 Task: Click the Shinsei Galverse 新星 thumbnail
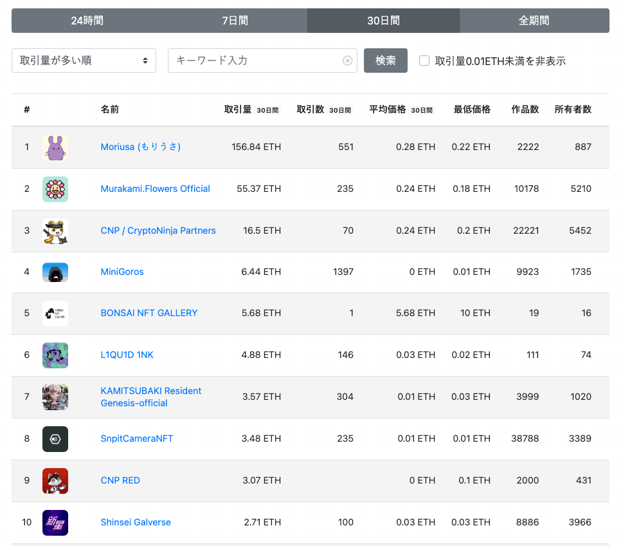55,523
